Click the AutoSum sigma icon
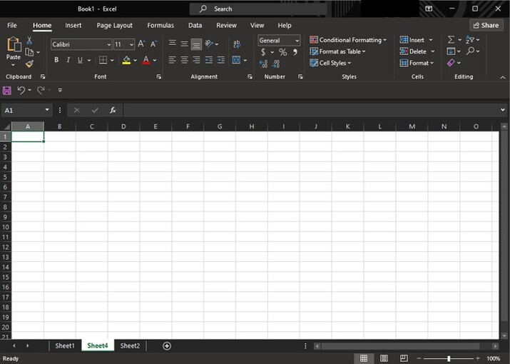The height and width of the screenshot is (364, 510). click(x=451, y=40)
